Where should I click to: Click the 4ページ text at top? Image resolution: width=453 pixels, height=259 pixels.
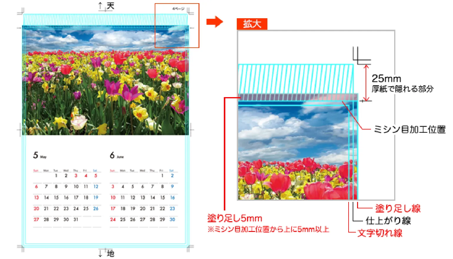[178, 9]
